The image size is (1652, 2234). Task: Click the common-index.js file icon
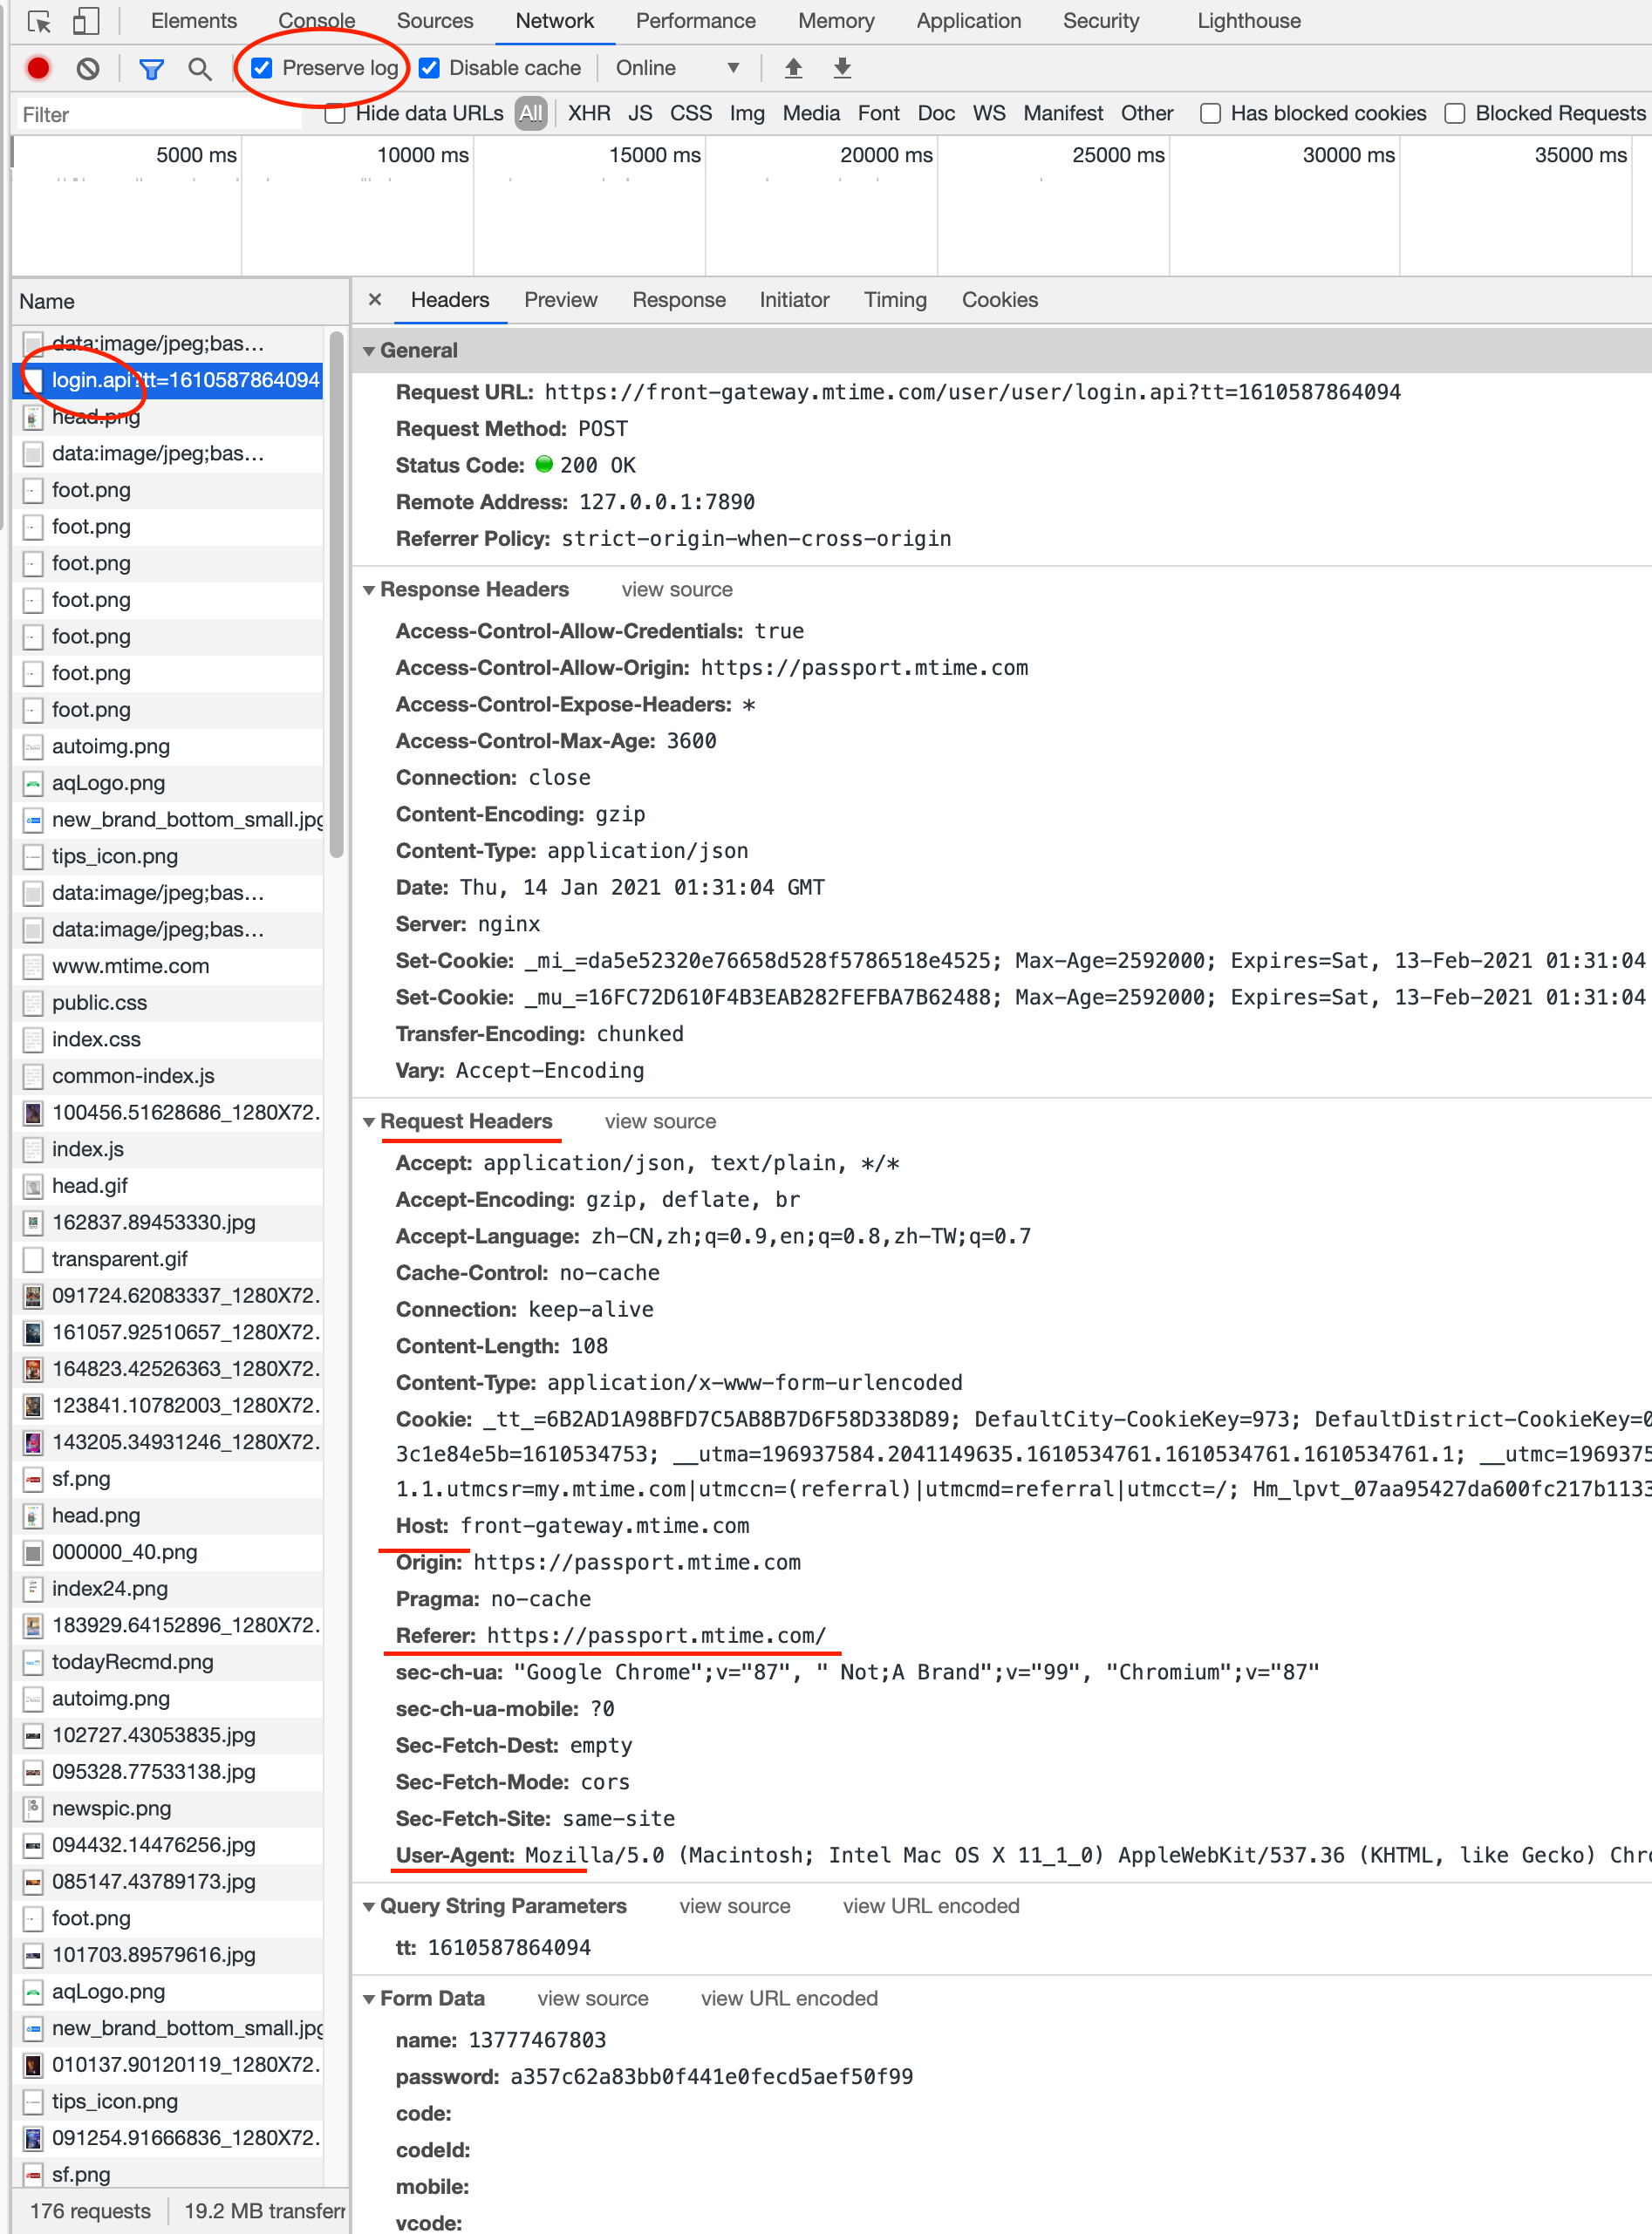tap(33, 1077)
